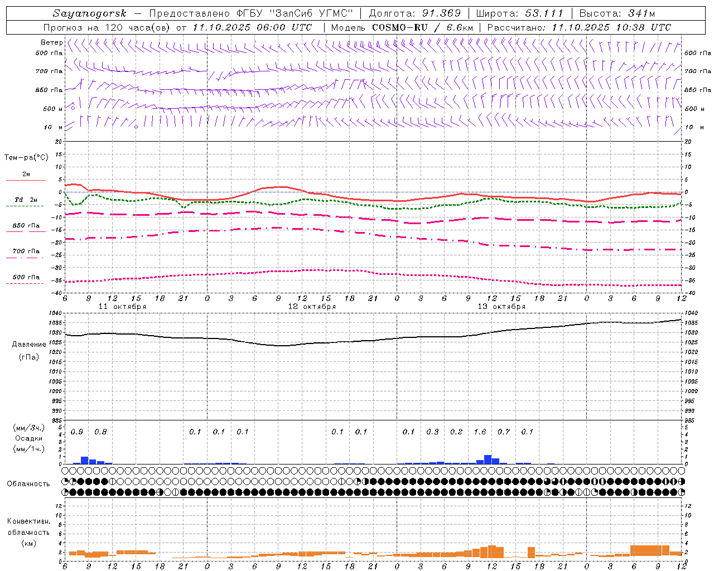Click the 0.9 precipitation amount value
Screen dimensions: 714x571
(77, 432)
